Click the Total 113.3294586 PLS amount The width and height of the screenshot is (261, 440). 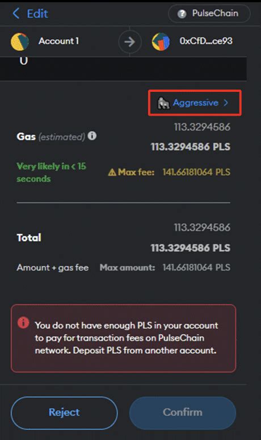point(191,248)
